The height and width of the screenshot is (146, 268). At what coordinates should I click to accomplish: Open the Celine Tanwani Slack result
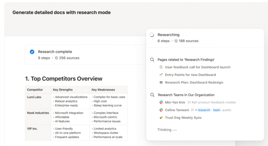click(x=177, y=110)
